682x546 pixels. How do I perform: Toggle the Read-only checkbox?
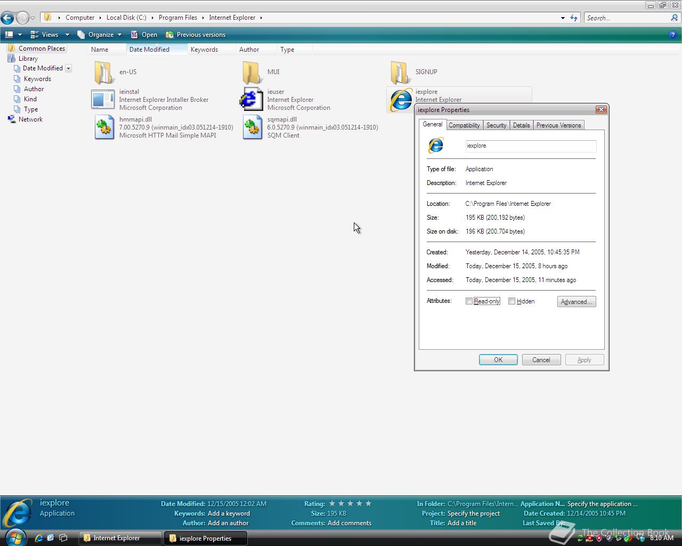(x=469, y=301)
